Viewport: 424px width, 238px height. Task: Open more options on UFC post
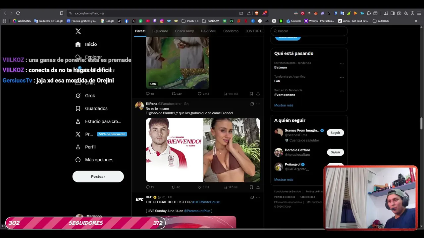[258, 197]
